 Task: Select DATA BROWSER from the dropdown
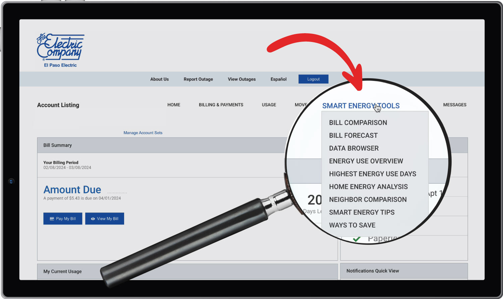pos(354,148)
